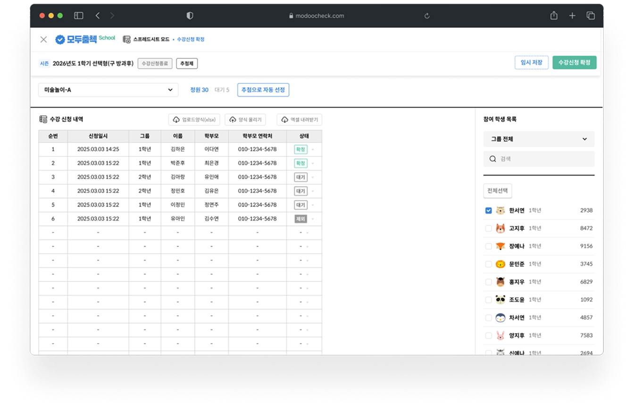The height and width of the screenshot is (411, 634).
Task: Click the 임시 저장 button
Action: tap(531, 63)
